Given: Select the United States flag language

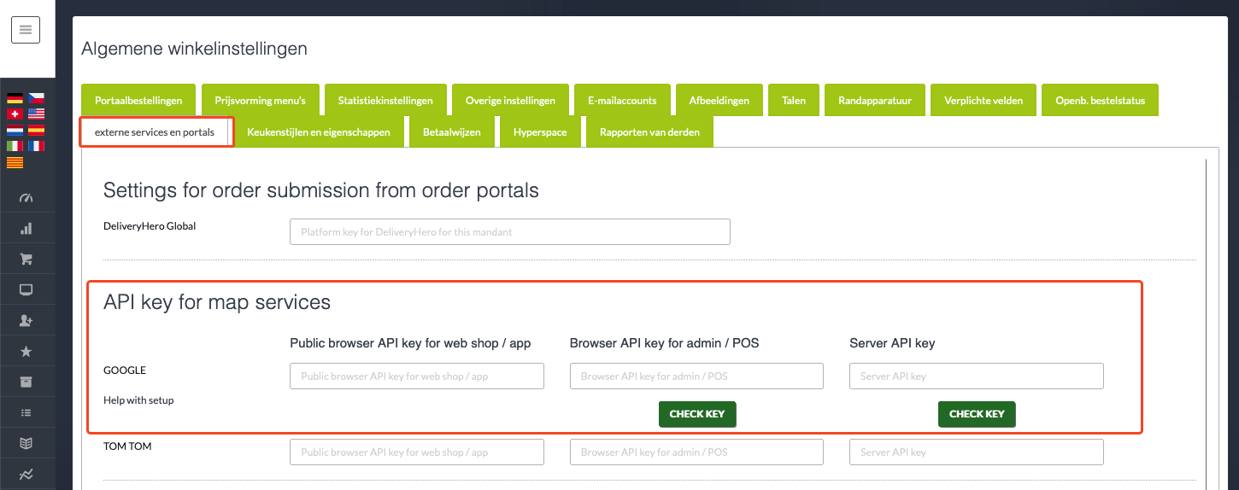Looking at the screenshot, I should pyautogui.click(x=36, y=114).
